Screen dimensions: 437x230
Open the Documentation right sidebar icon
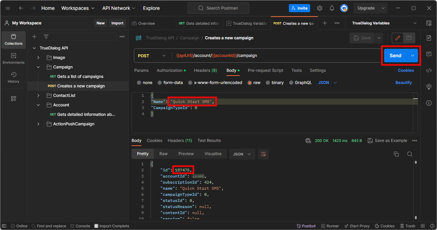(429, 38)
